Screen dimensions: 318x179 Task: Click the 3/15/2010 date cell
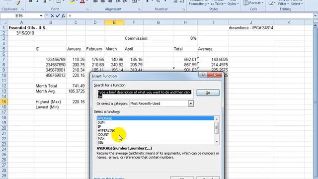21,33
